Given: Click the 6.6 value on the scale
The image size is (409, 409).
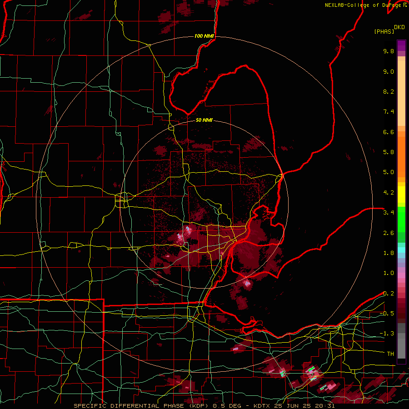Looking at the screenshot, I should [389, 132].
